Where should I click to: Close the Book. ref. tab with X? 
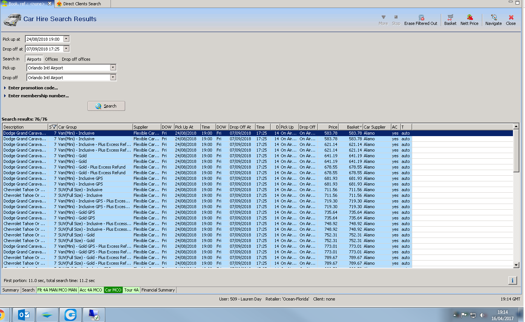point(50,3)
